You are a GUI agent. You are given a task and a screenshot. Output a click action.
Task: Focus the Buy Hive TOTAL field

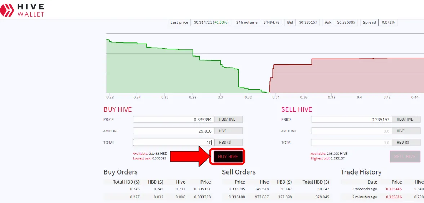(174, 143)
